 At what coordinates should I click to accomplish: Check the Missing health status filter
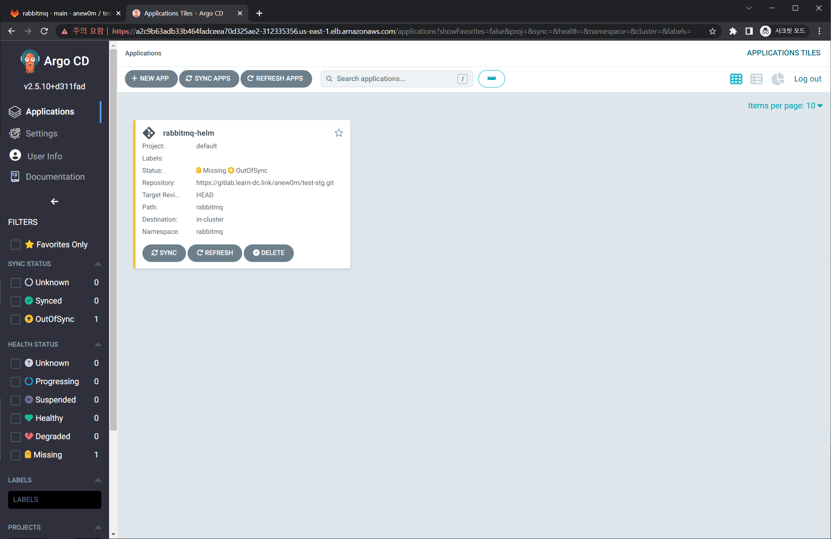coord(15,455)
